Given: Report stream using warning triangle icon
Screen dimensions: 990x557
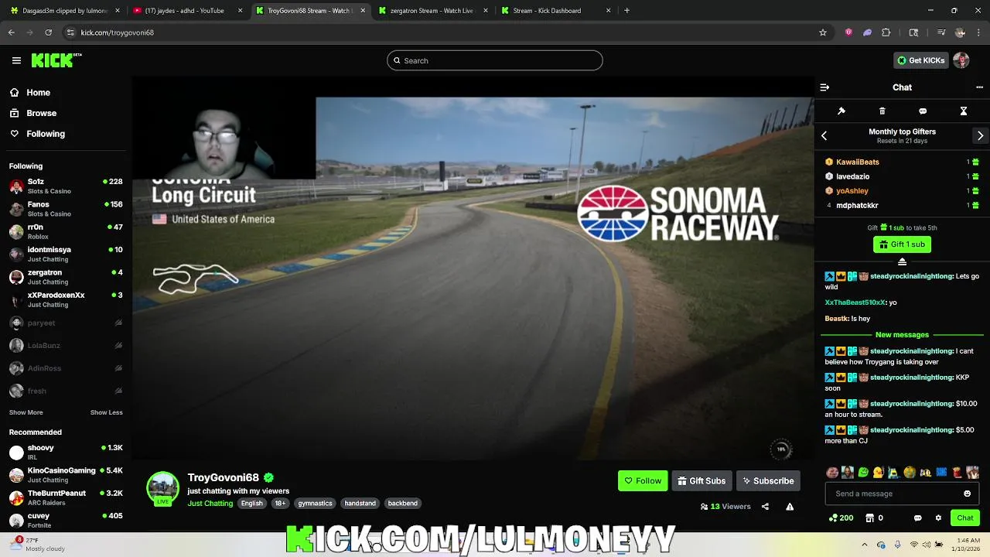Looking at the screenshot, I should click(x=790, y=507).
